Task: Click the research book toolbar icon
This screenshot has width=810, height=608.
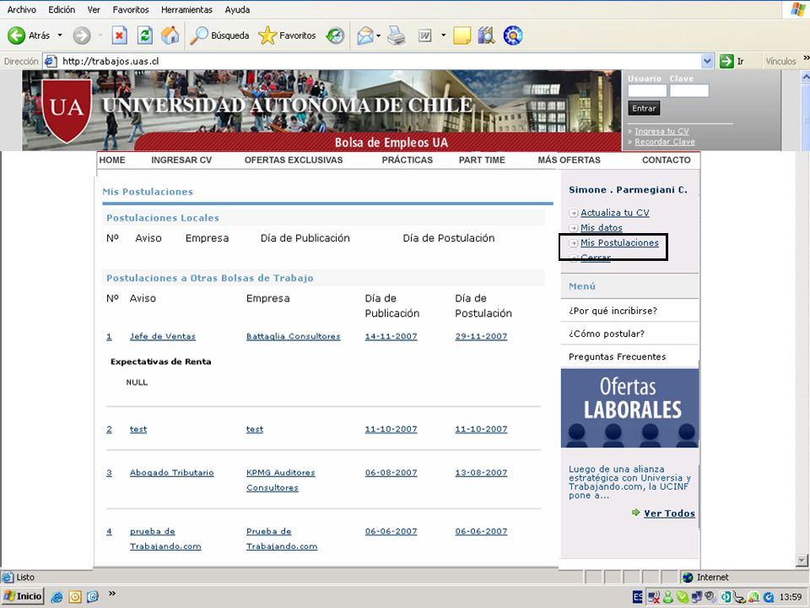Action: click(x=486, y=35)
